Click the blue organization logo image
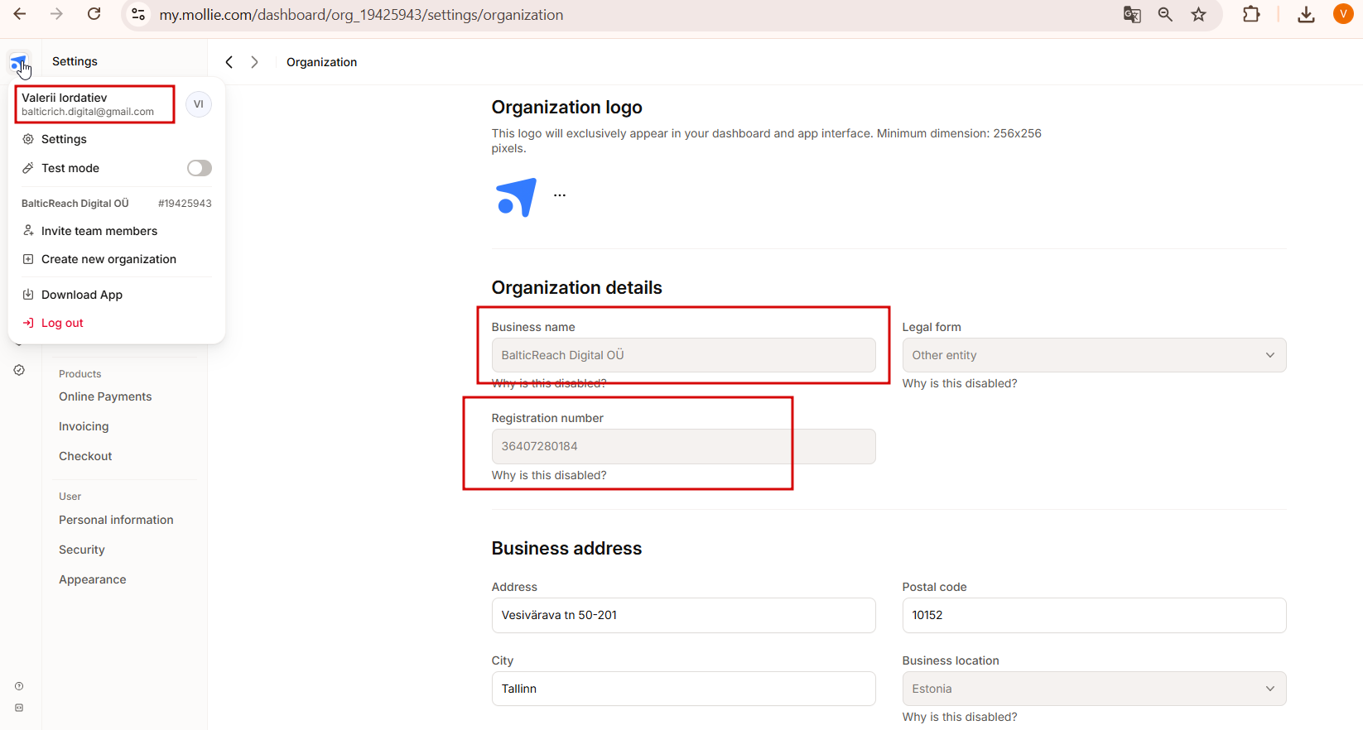The height and width of the screenshot is (730, 1363). [516, 197]
